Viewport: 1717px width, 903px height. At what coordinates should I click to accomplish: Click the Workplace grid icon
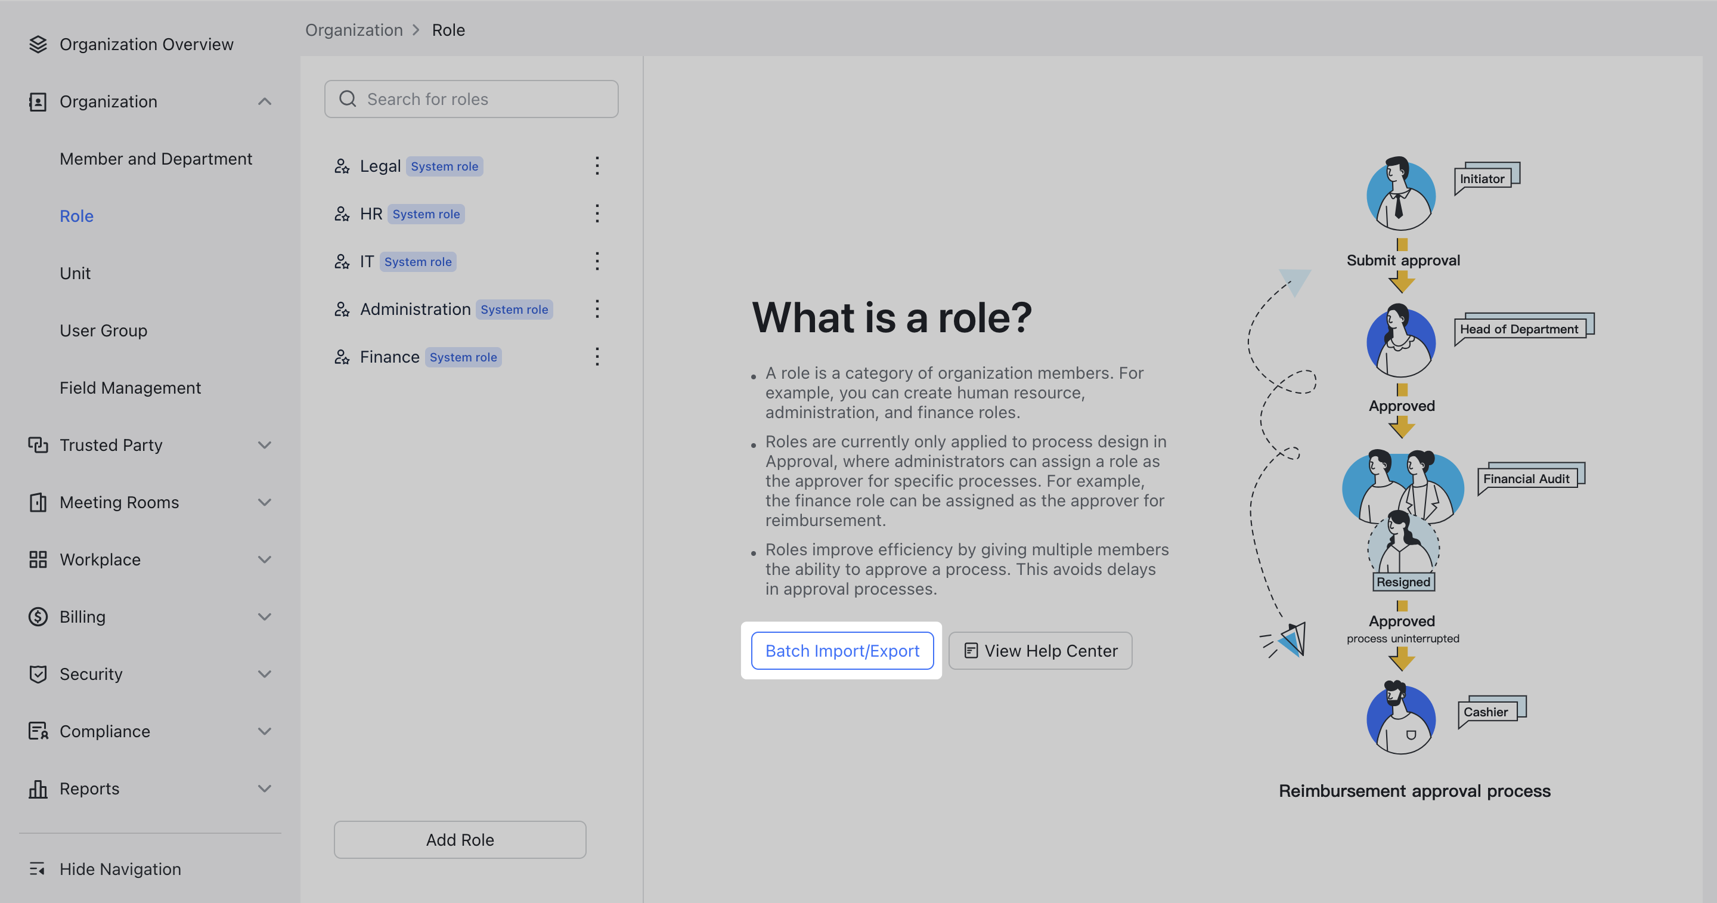[38, 559]
